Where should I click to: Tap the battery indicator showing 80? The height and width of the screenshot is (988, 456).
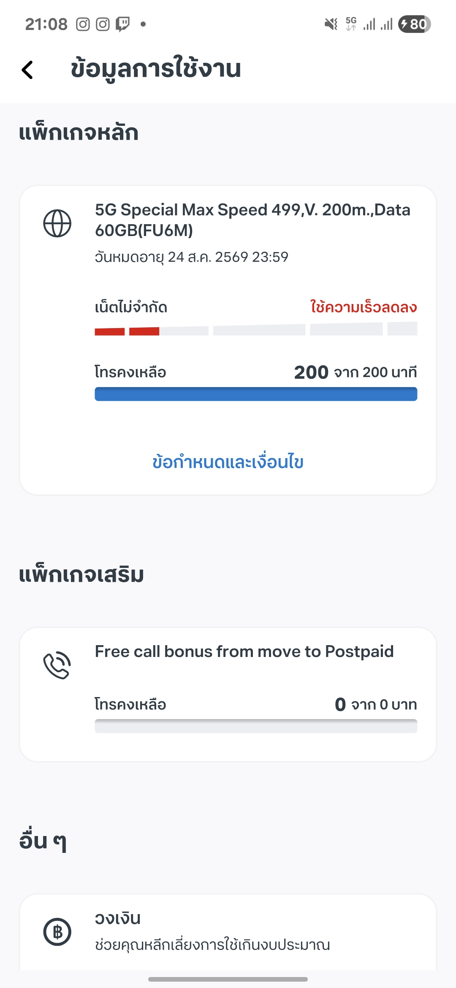(x=414, y=24)
